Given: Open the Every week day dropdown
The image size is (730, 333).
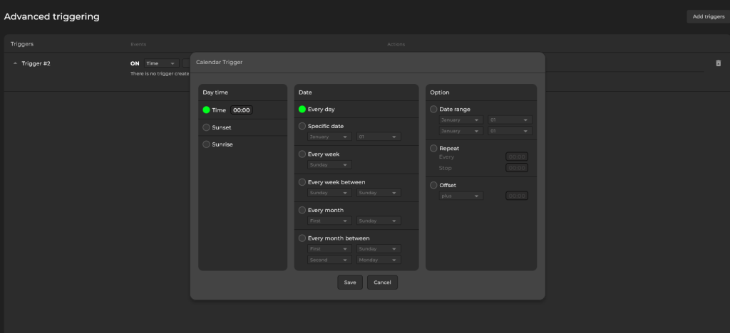Looking at the screenshot, I should 329,164.
